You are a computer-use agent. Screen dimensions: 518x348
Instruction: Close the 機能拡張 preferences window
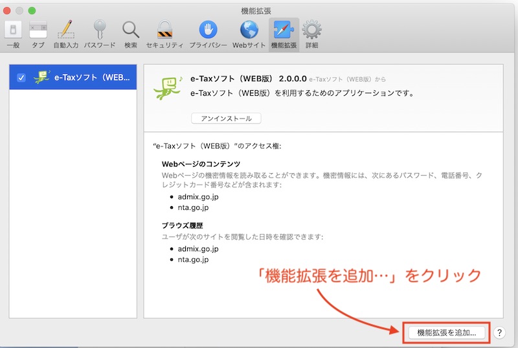click(x=7, y=11)
